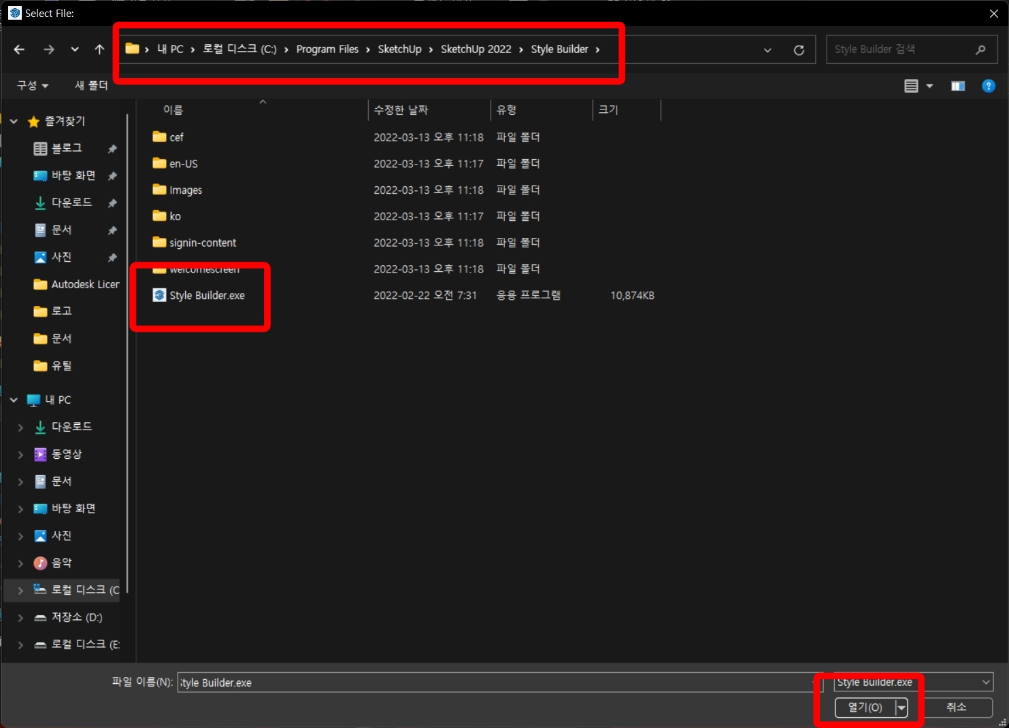Create a new folder with 새 폴더
The width and height of the screenshot is (1009, 728).
(x=91, y=86)
